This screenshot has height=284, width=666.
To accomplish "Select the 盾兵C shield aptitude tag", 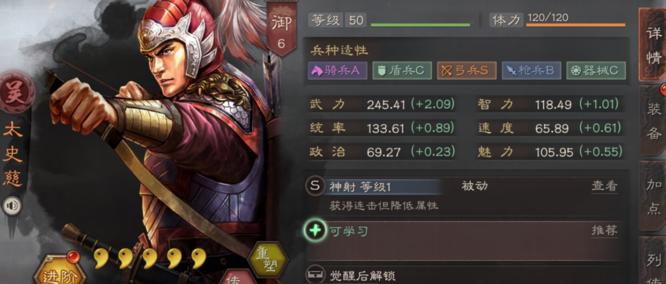I will [402, 70].
